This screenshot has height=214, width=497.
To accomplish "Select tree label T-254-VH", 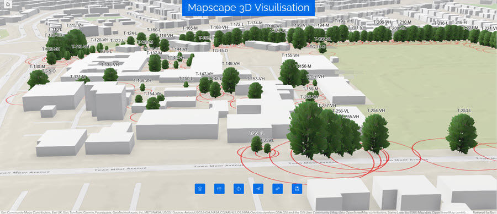I will (x=376, y=111).
